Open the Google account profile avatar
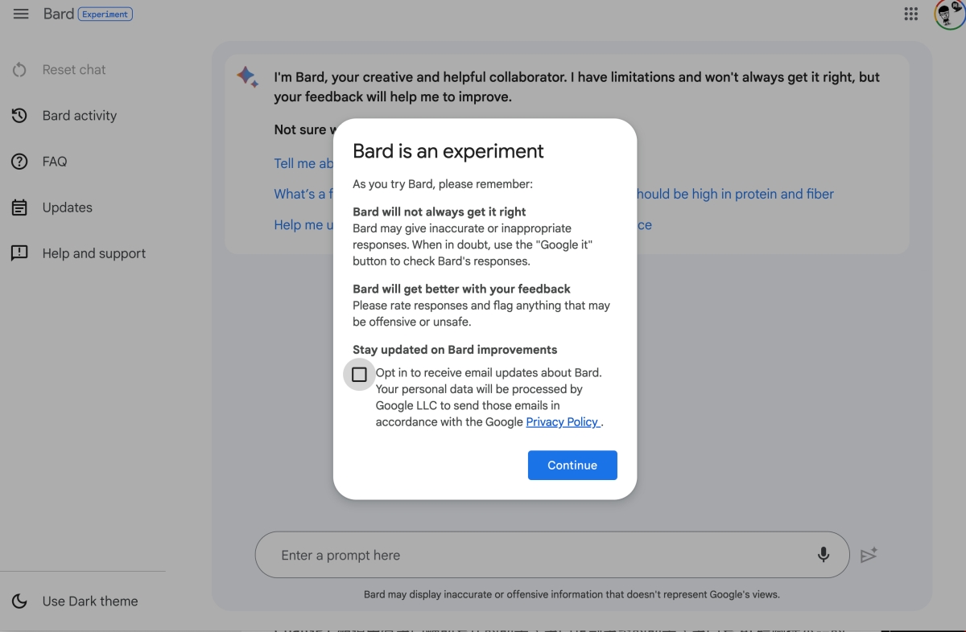966x632 pixels. pos(949,14)
